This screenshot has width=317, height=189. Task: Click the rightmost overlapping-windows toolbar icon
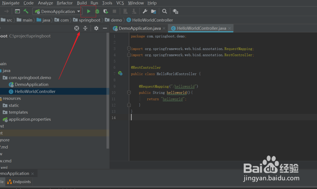coord(175,11)
